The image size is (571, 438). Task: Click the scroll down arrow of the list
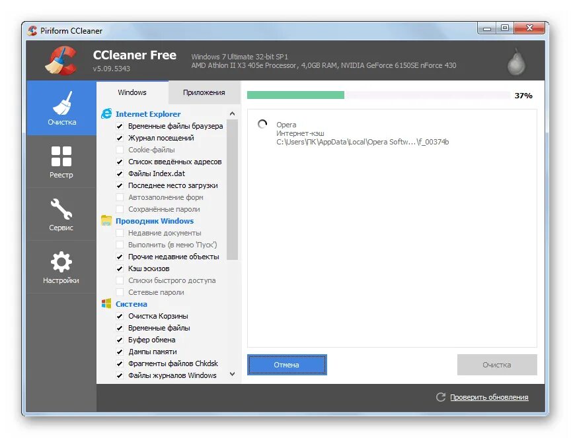(x=233, y=374)
